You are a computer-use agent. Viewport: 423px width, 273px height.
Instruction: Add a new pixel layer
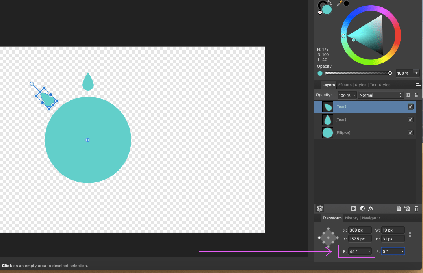click(x=407, y=208)
